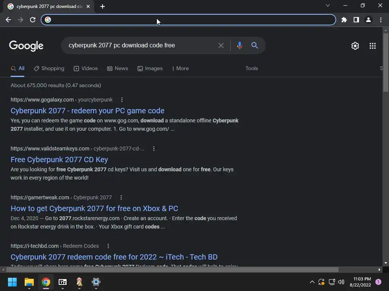Open Cyberpunk 2077 redeem PC game code link

tap(87, 111)
